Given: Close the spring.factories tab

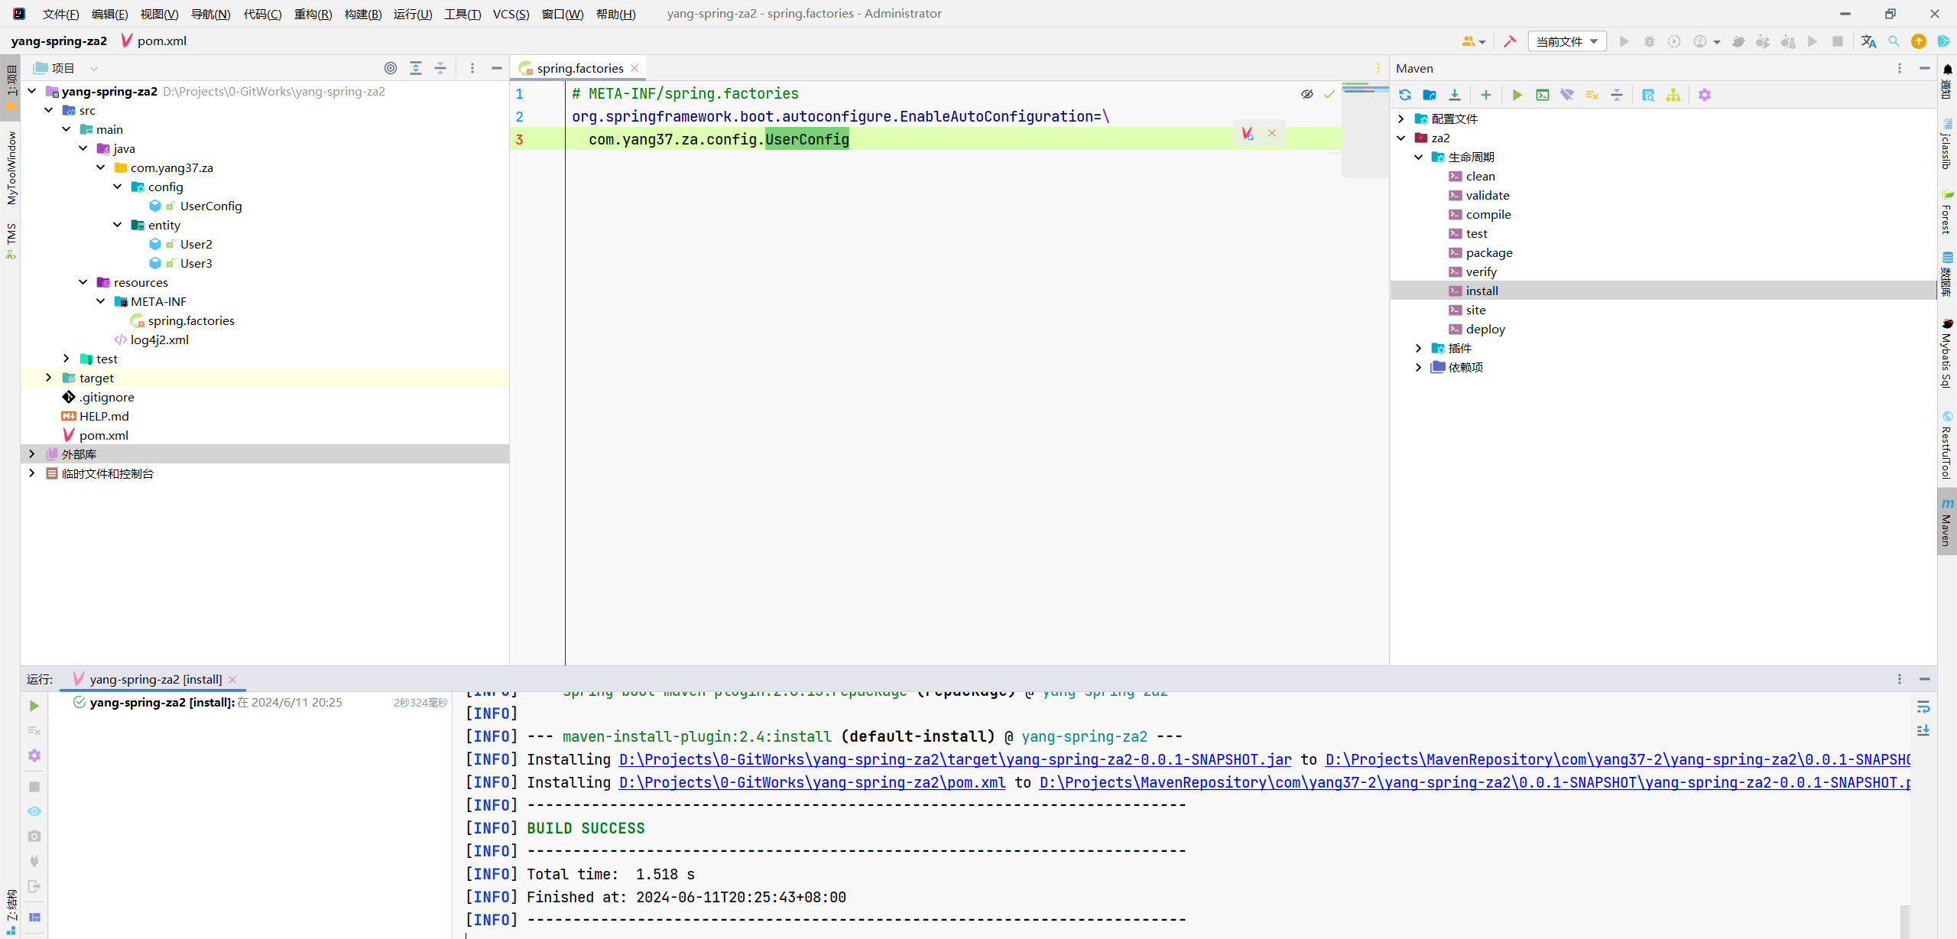Looking at the screenshot, I should (634, 68).
